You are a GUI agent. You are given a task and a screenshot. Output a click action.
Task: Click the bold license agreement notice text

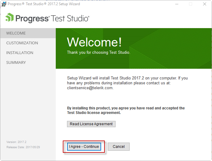pos(126,110)
